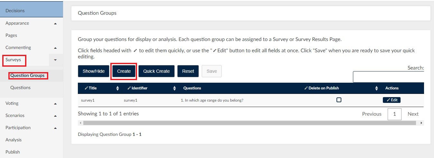Click the Quick Create button
The height and width of the screenshot is (158, 434).
[x=156, y=71]
